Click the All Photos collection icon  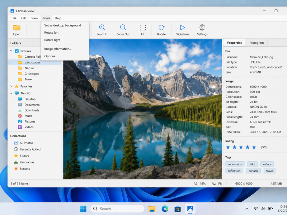[16, 143]
